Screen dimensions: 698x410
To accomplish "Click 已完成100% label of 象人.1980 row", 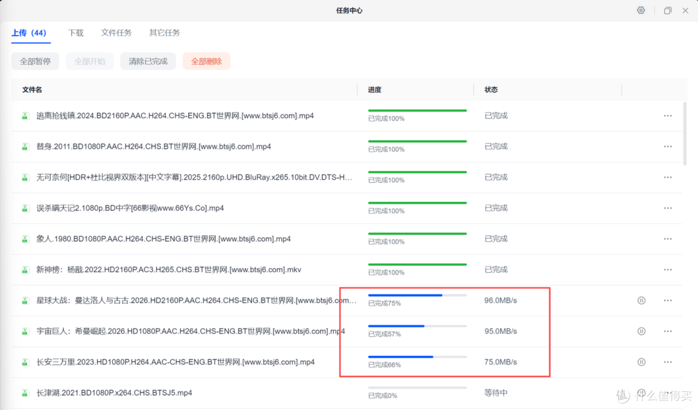I will point(386,242).
